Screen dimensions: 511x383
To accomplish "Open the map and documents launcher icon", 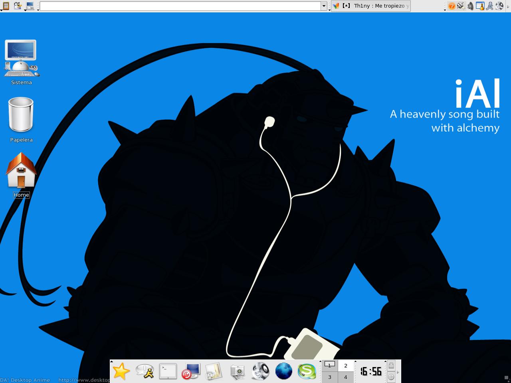I will 214,371.
